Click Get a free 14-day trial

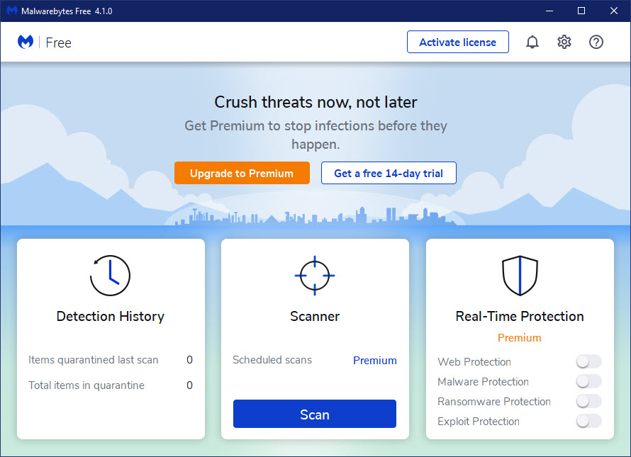click(389, 174)
